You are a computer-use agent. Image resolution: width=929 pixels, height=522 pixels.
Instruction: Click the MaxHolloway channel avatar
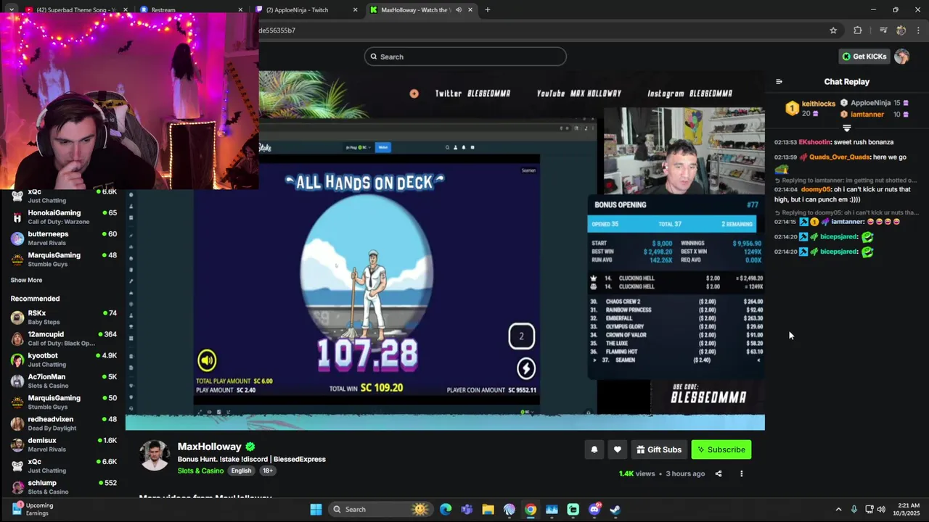(154, 455)
